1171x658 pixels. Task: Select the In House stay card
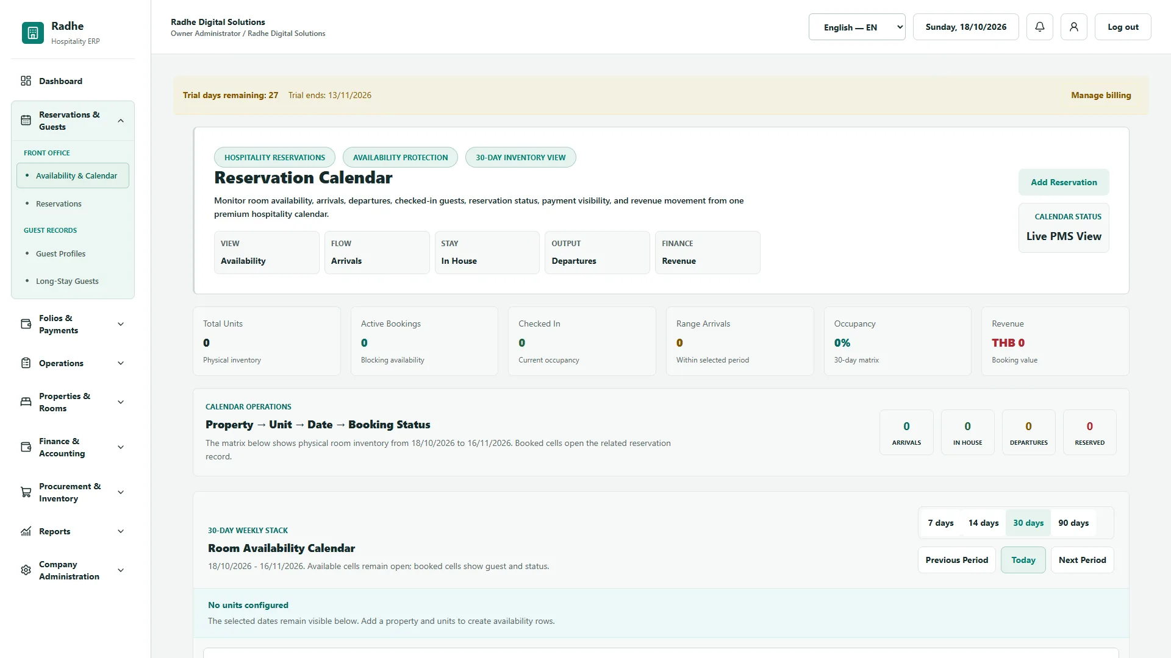[487, 252]
